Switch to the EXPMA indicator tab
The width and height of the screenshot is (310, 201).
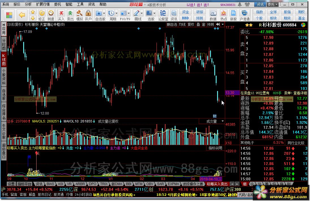click(173, 184)
